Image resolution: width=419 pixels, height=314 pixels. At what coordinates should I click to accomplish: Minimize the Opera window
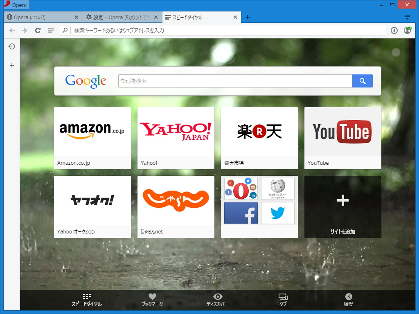pos(381,5)
